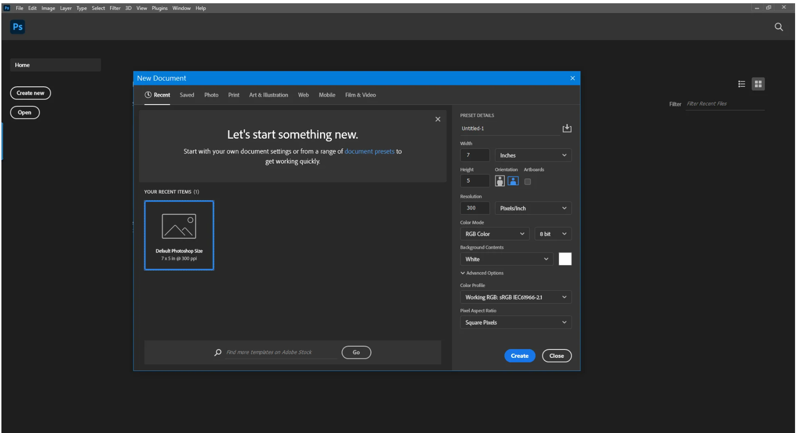
Task: Click the search magnifier icon top right
Action: pos(778,27)
